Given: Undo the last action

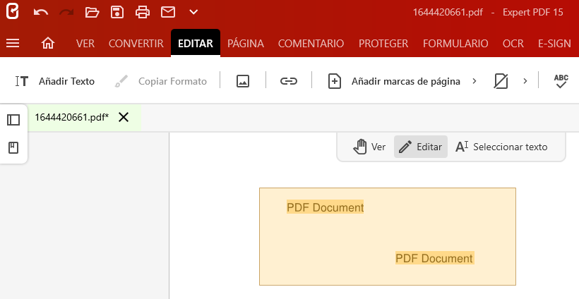Looking at the screenshot, I should pyautogui.click(x=41, y=12).
